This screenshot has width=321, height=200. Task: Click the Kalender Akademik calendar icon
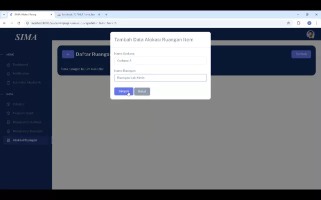tap(9, 82)
